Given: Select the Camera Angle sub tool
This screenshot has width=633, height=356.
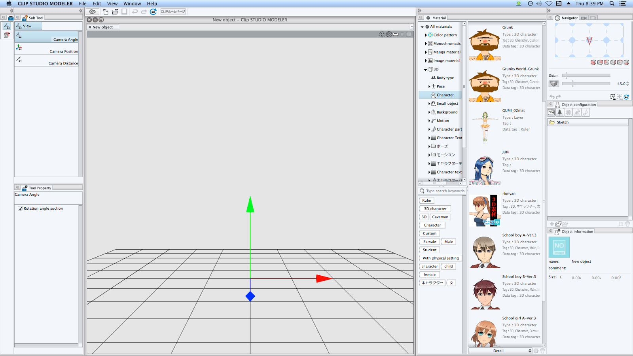Looking at the screenshot, I should tap(47, 37).
